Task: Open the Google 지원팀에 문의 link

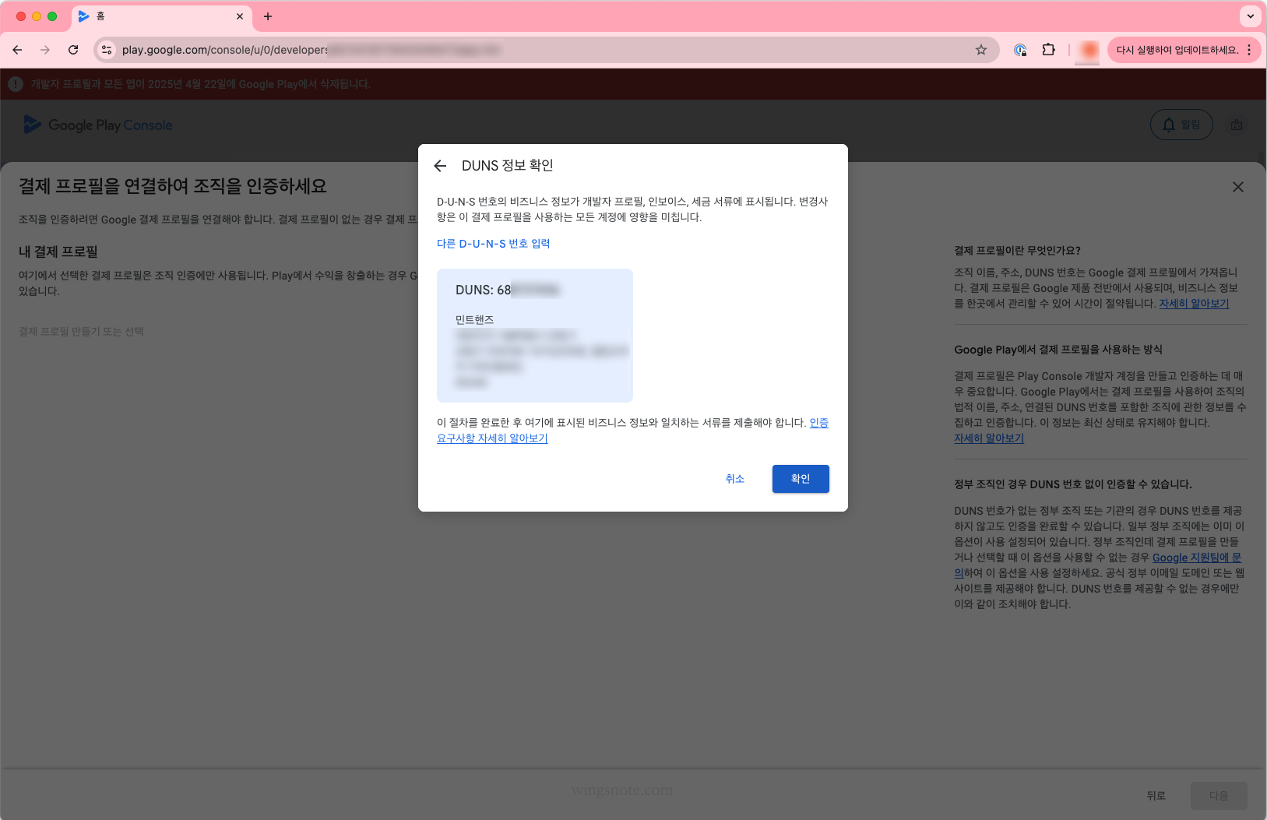Action: 1196,558
